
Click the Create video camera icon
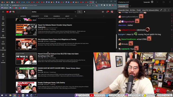(x=103, y=12)
